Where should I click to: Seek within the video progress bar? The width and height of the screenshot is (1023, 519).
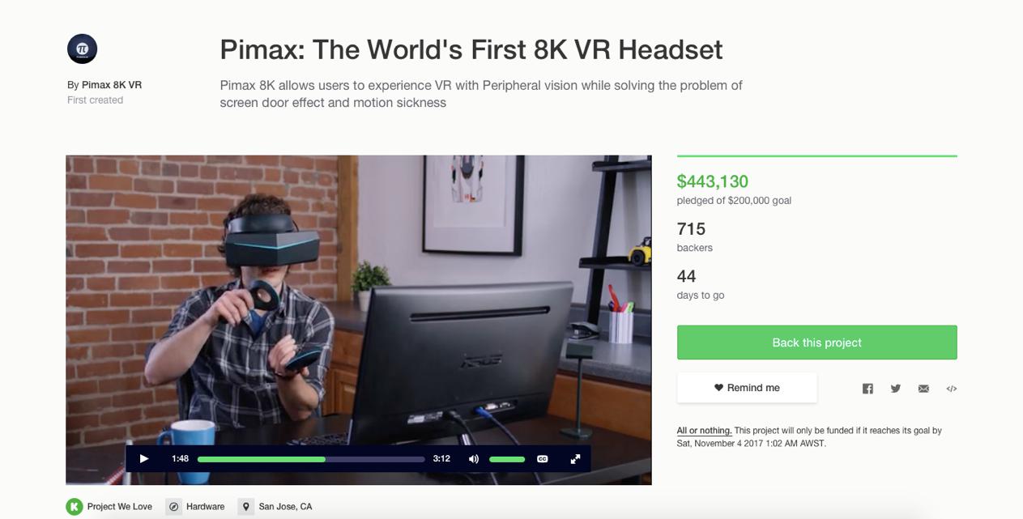pos(311,459)
